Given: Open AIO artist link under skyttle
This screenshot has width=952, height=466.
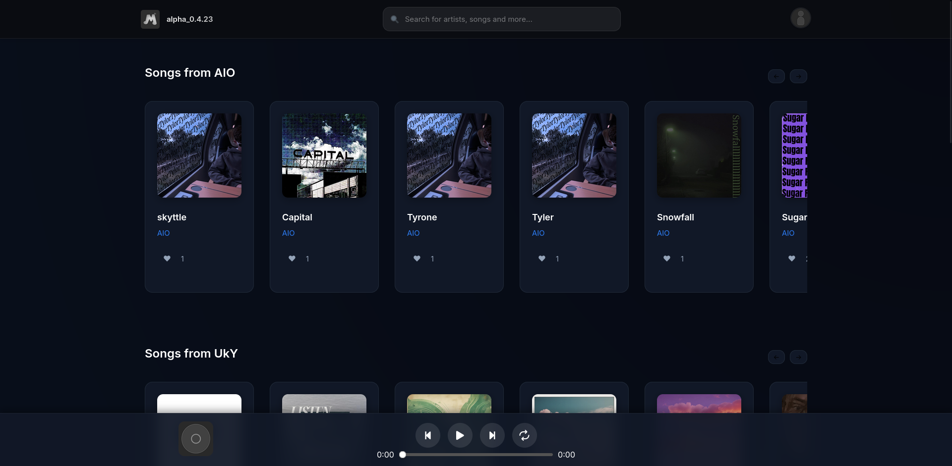Looking at the screenshot, I should [164, 233].
